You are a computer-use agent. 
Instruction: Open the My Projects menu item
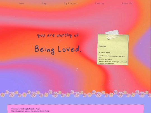(x=71, y=4)
